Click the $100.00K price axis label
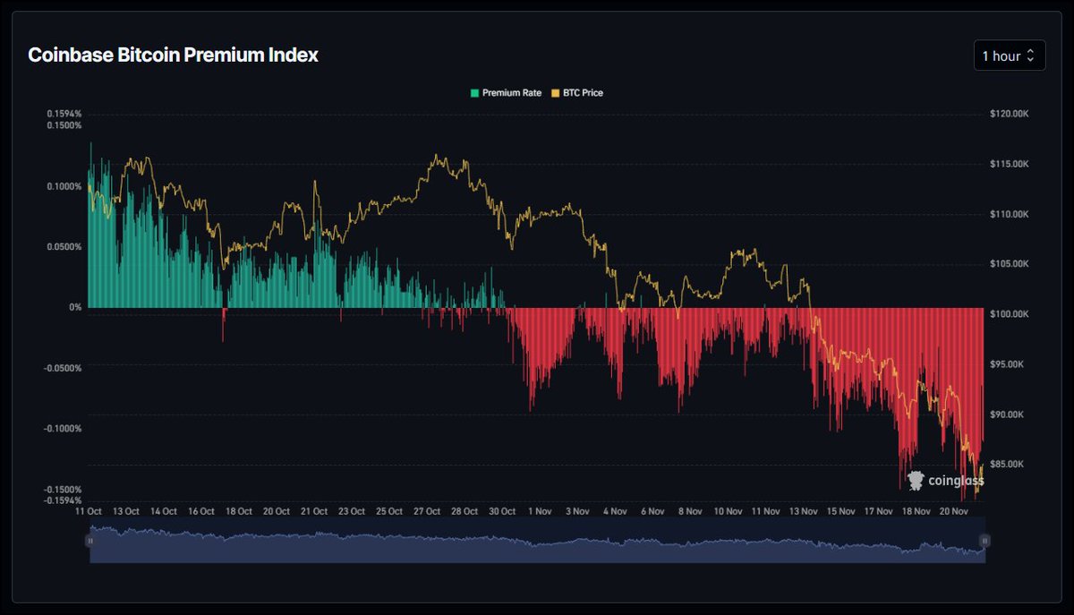This screenshot has width=1074, height=615. click(x=1010, y=314)
